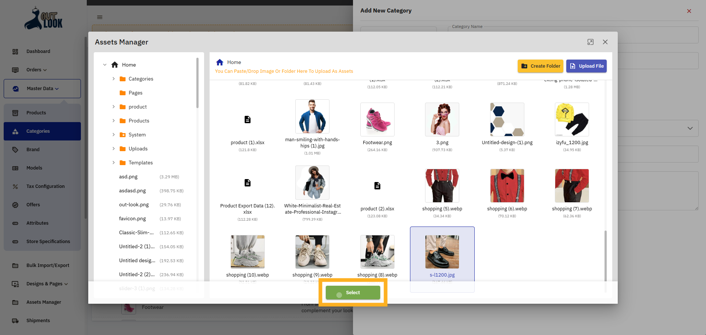
Task: Expand the System folder
Action: pos(114,135)
